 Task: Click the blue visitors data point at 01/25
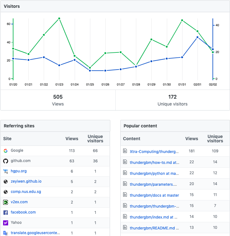(x=90, y=71)
